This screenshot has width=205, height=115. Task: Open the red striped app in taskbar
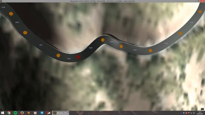pyautogui.click(x=48, y=113)
